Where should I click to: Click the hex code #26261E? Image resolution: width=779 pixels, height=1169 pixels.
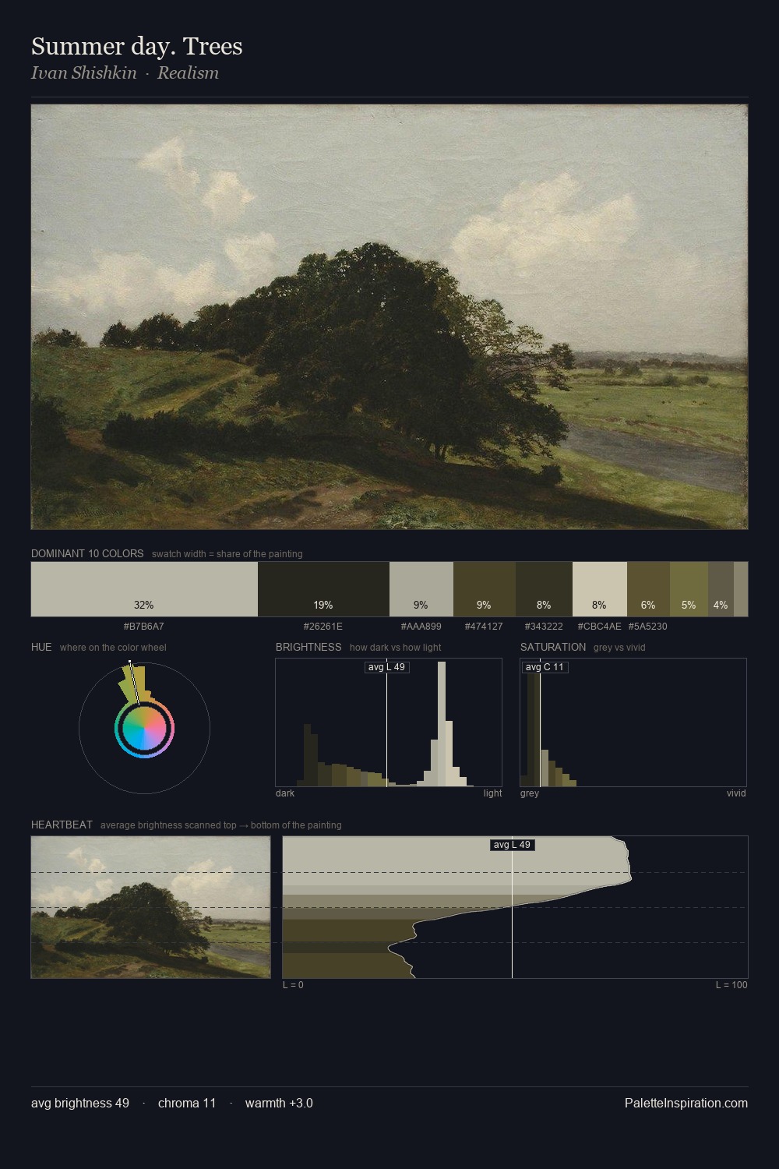[x=323, y=627]
